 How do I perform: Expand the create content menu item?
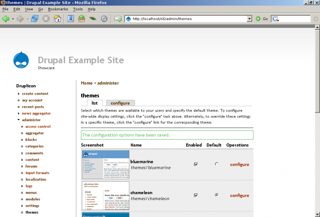(x=19, y=93)
